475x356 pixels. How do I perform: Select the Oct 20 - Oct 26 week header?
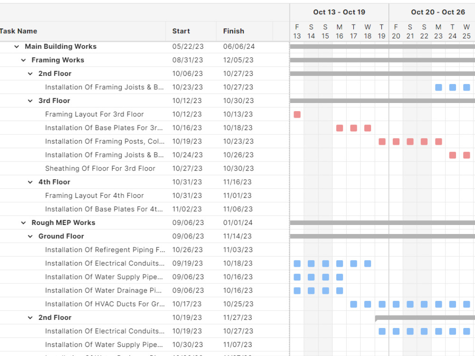coord(438,12)
